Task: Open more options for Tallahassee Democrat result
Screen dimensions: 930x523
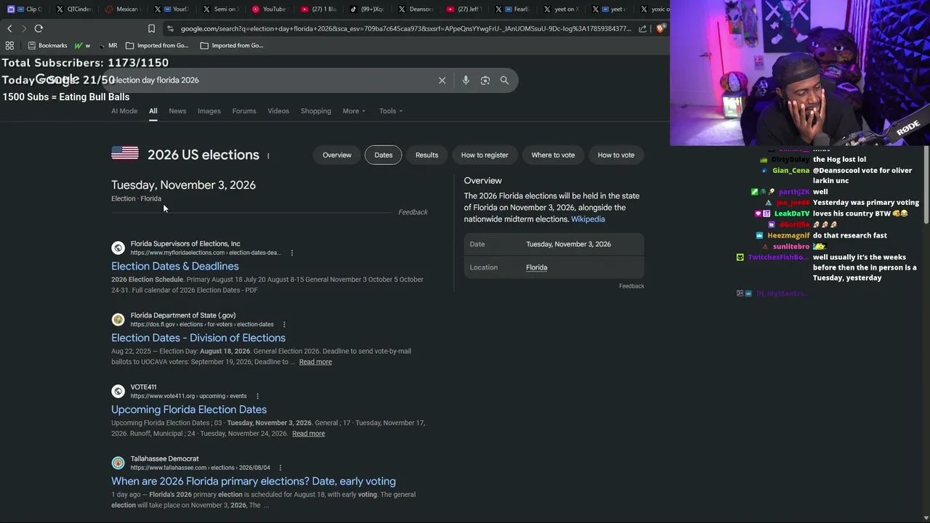Action: tap(280, 468)
